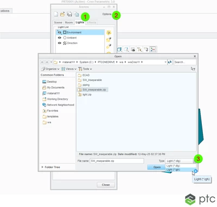The height and width of the screenshot is (207, 217).
Task: Select the light.zip file
Action: click(85, 95)
